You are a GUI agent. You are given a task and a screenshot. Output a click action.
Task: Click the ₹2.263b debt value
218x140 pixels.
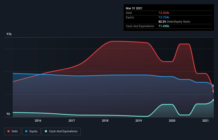click(164, 13)
